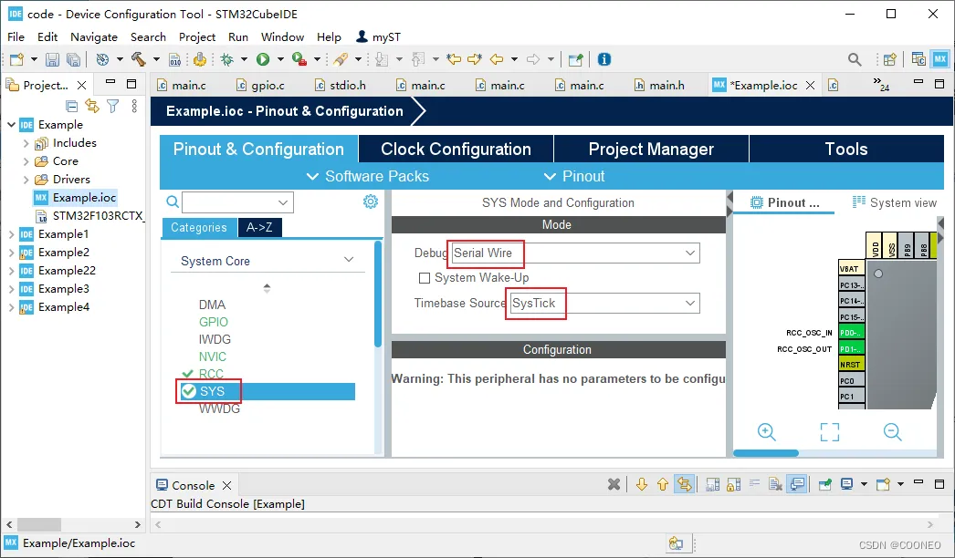Open the Timebase Source SysTick dropdown

(x=689, y=303)
